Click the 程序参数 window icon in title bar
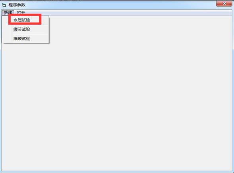The width and height of the screenshot is (234, 173). tap(4, 5)
